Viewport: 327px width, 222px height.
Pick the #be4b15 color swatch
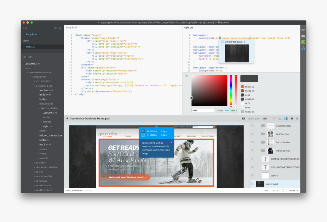[x=242, y=91]
